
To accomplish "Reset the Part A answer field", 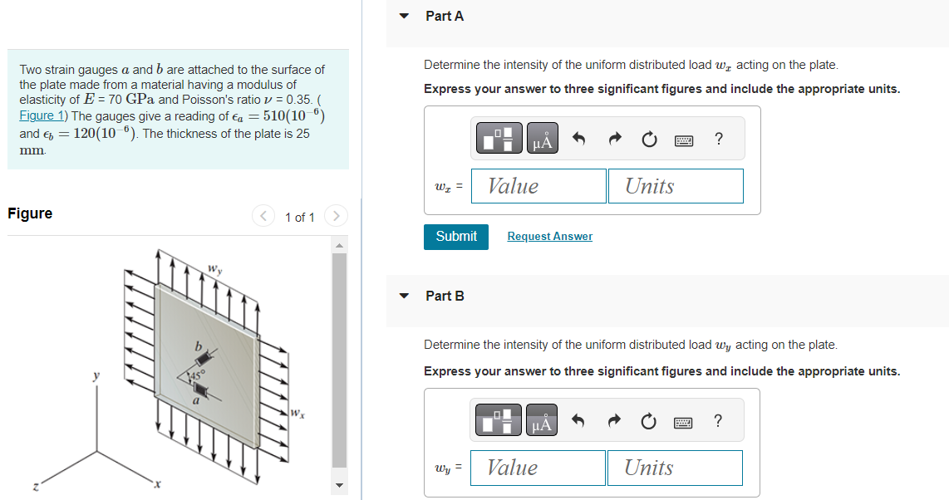I will [x=649, y=138].
